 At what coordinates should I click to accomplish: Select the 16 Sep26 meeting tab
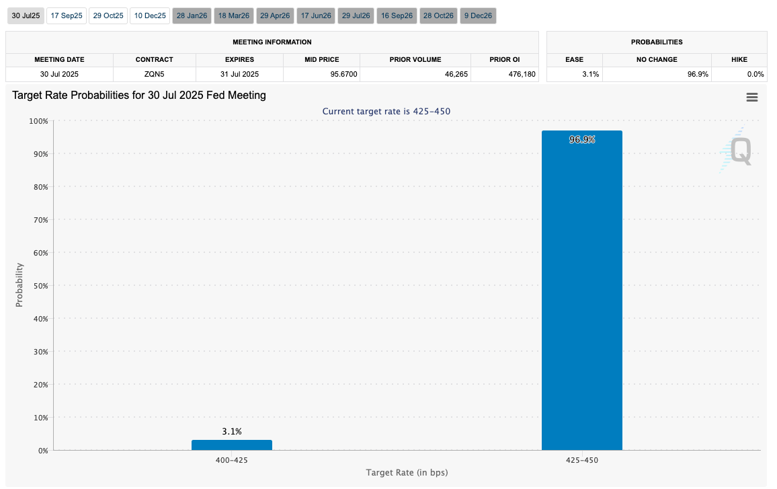[397, 15]
